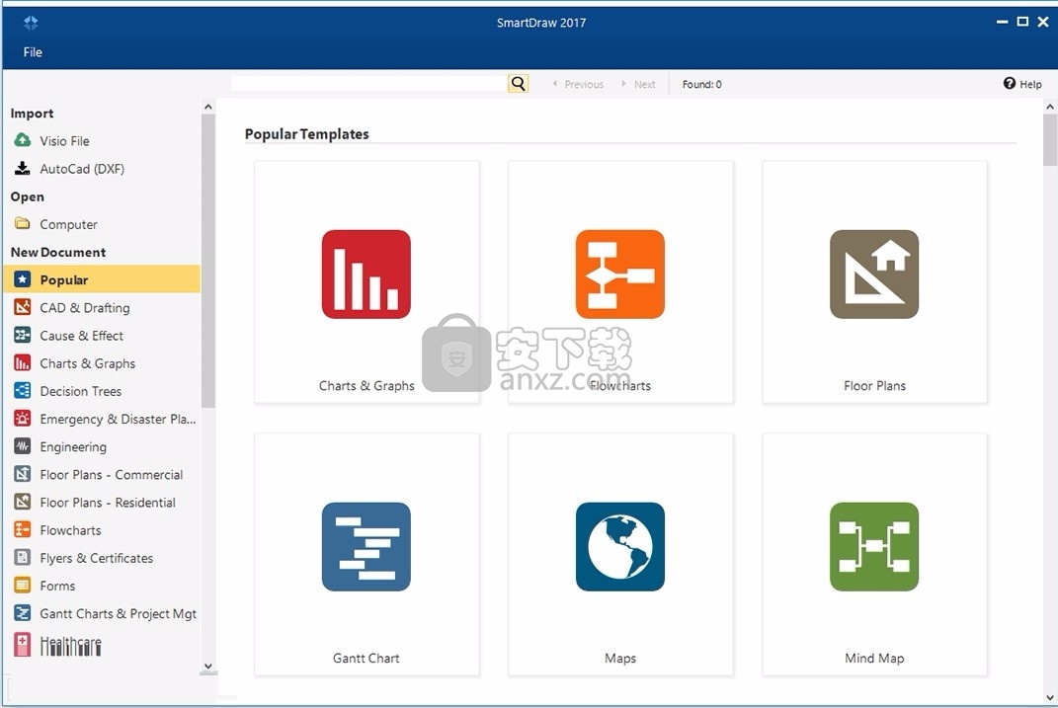The image size is (1058, 708).
Task: Click the "Found: 0" result count
Action: (x=701, y=84)
